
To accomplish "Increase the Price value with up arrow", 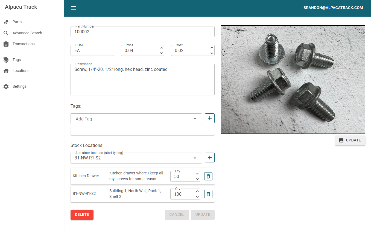I will point(162,48).
